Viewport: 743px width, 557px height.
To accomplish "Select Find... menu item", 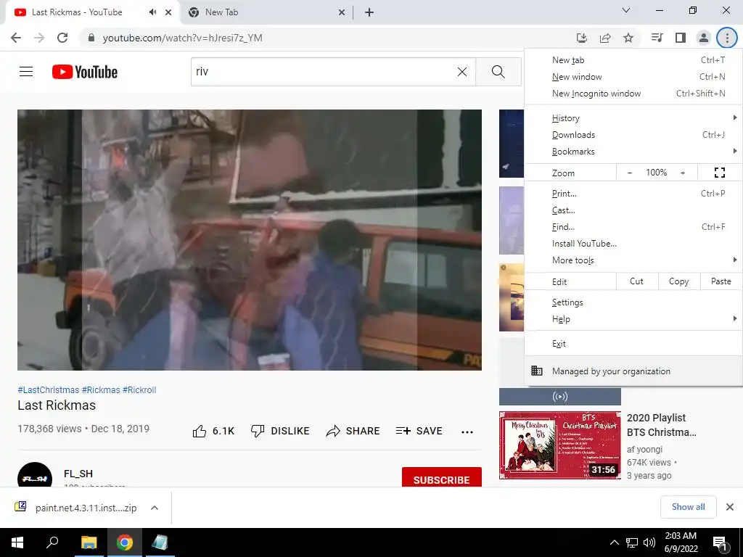I will (x=633, y=226).
